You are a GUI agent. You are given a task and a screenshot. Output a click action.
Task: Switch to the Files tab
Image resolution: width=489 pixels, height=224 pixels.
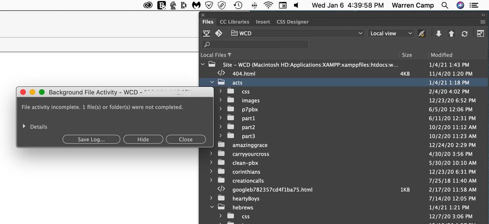[208, 22]
